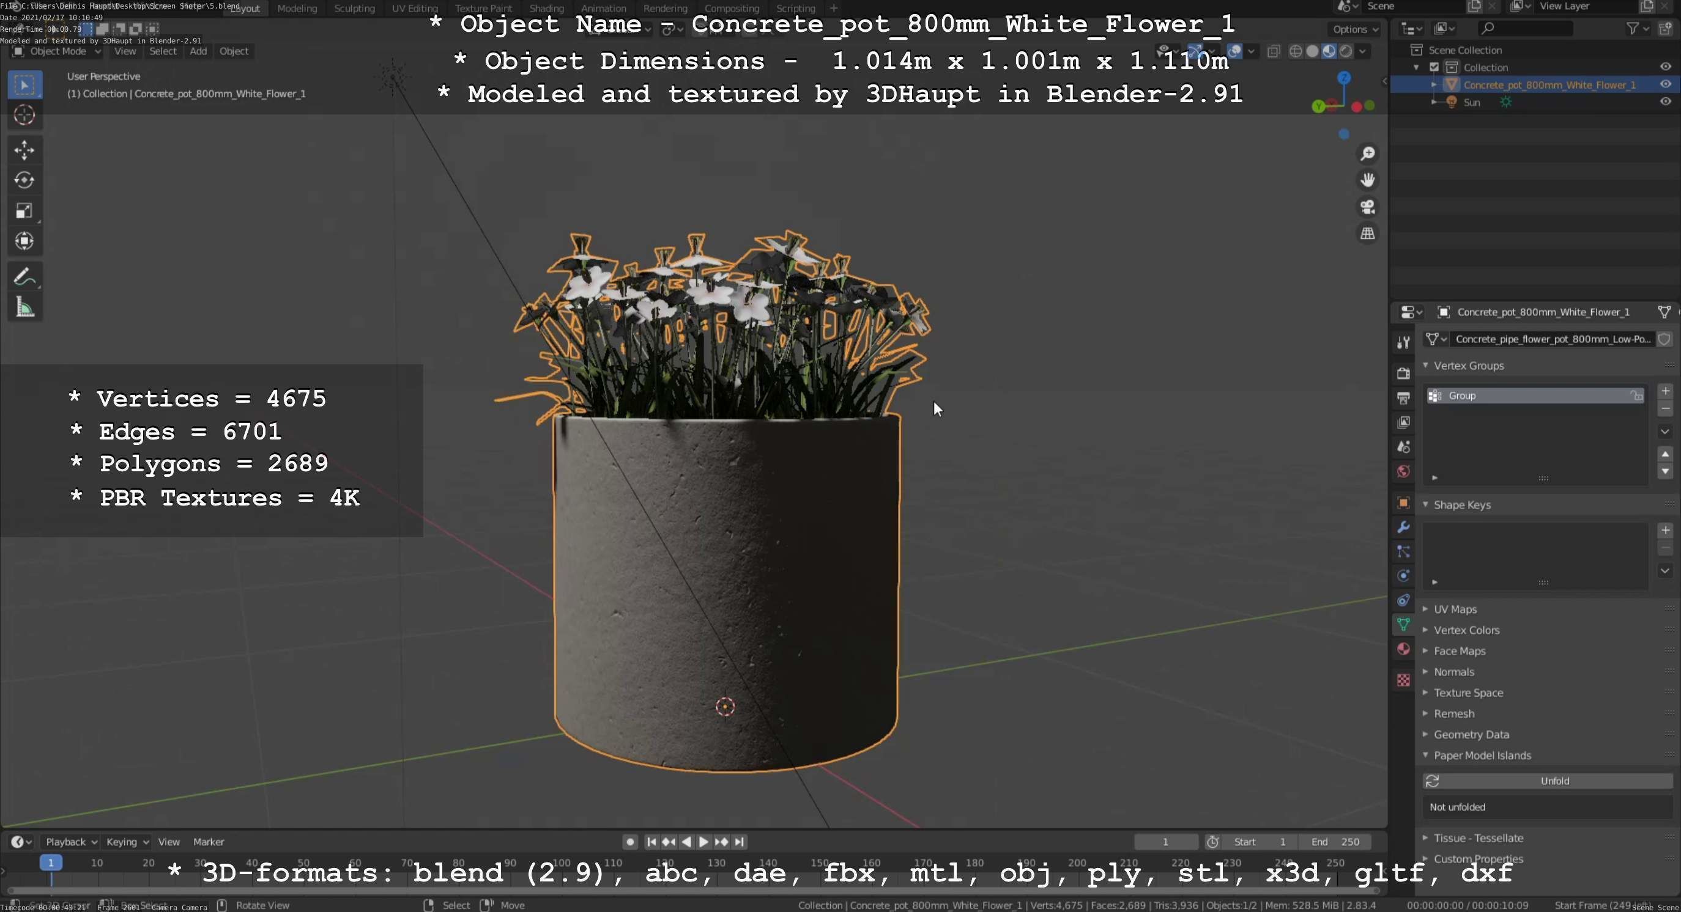Open the View Layer properties tab
1681x912 pixels.
(x=1403, y=422)
